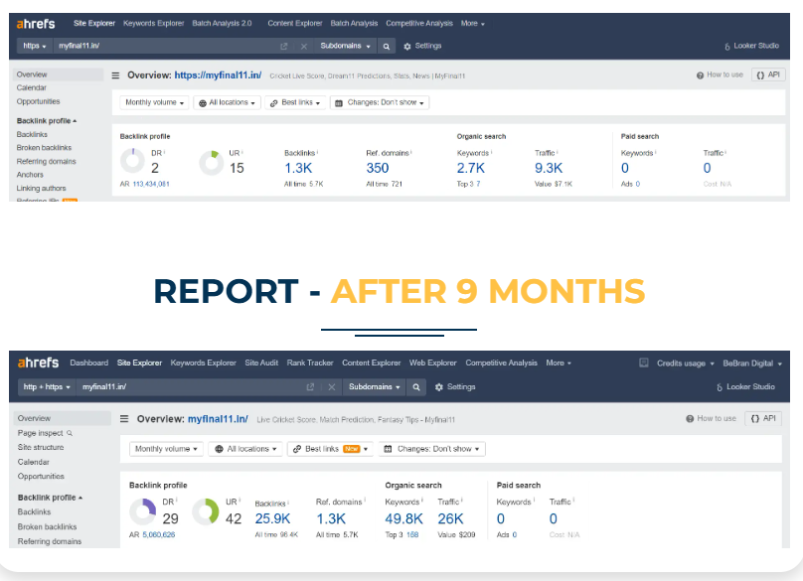Expand the Best links dropdown with New badge

coord(330,449)
